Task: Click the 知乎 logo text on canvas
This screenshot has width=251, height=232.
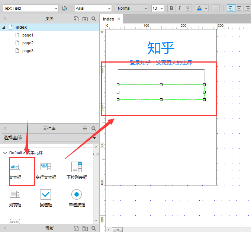Action: pos(161,48)
